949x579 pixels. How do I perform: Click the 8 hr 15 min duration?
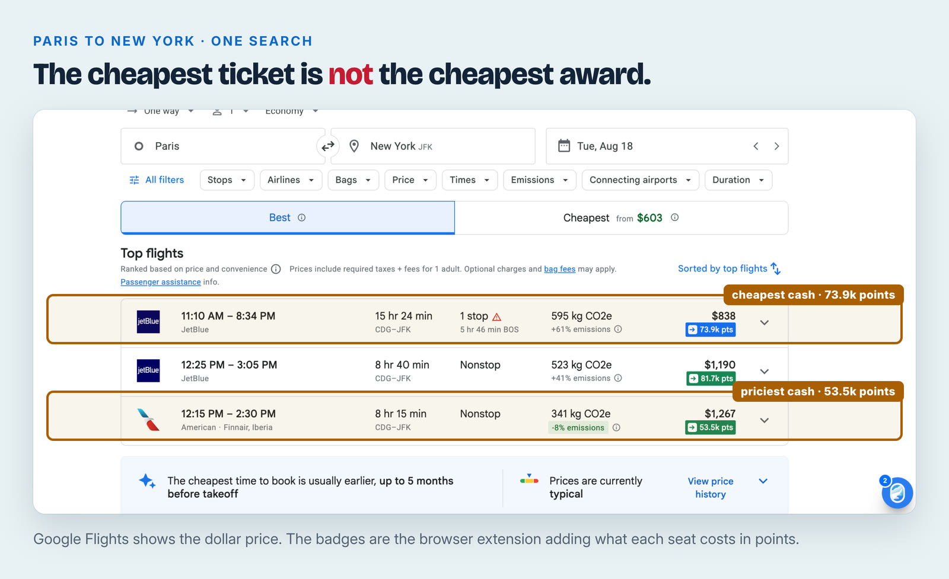[x=401, y=414]
